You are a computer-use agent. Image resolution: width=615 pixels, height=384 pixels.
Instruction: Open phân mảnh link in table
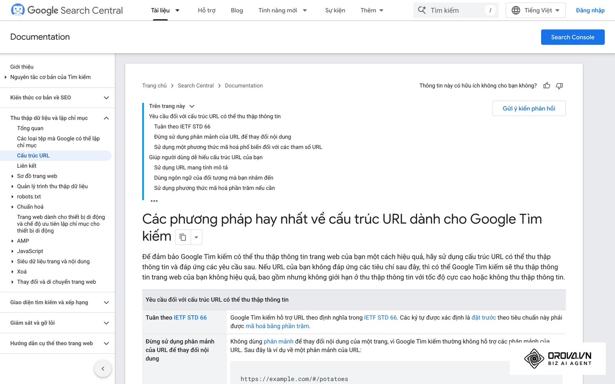[x=278, y=341]
